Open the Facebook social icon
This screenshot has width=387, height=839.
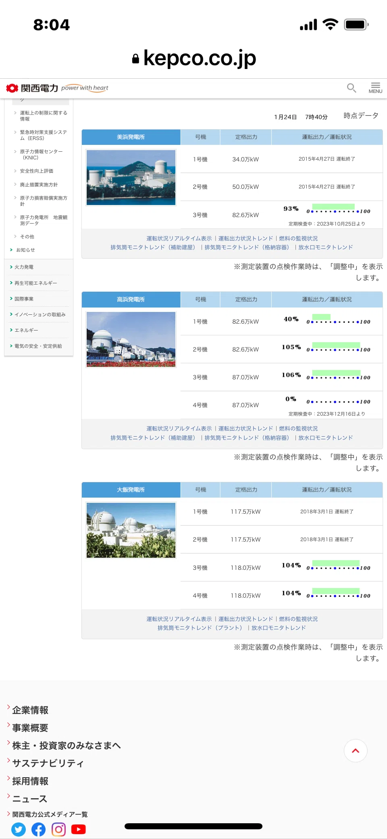tap(39, 830)
